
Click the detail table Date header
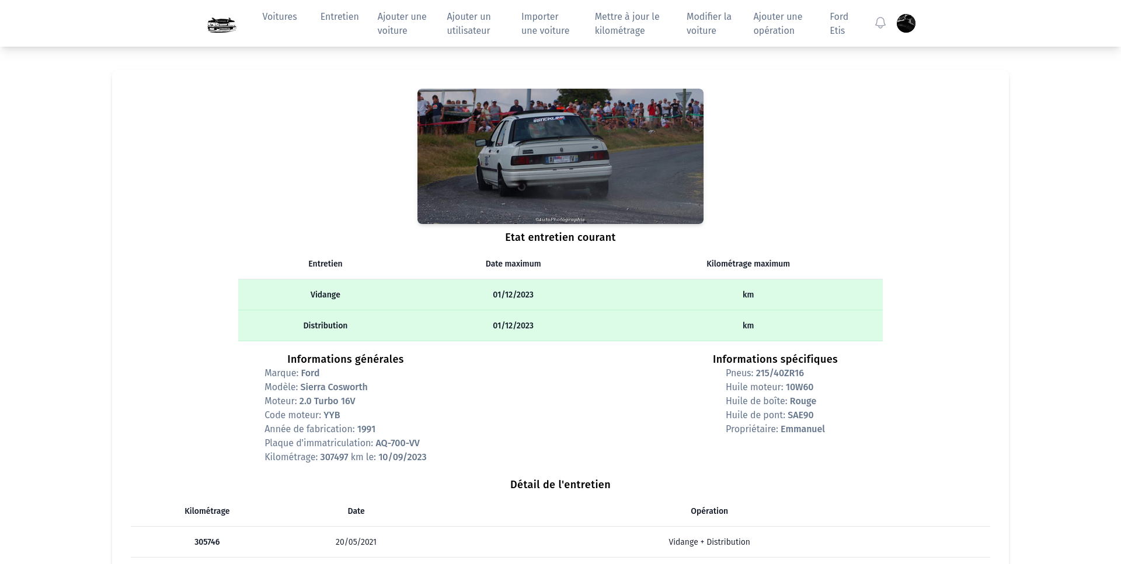point(356,511)
